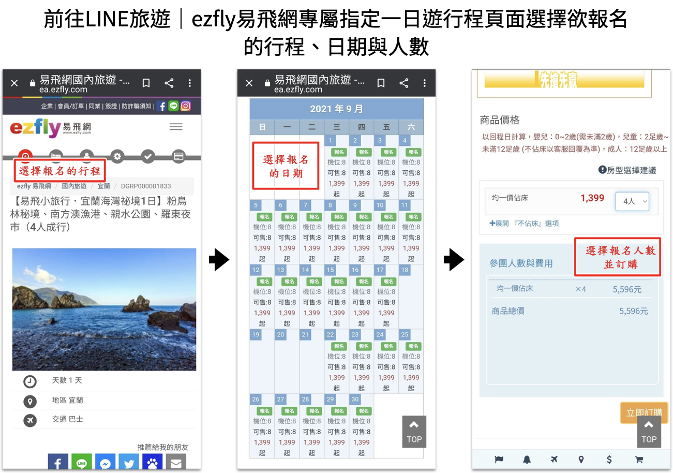Select the gear step icon in the progress bar
Screen dimensions: 673x473
click(117, 156)
